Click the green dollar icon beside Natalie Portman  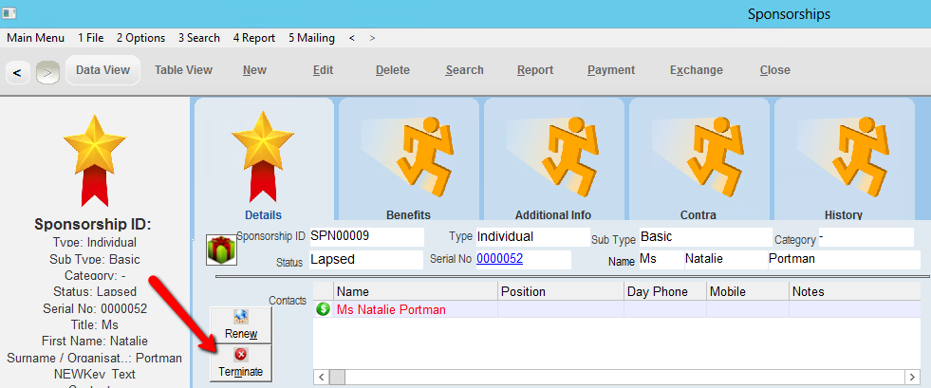pos(324,309)
